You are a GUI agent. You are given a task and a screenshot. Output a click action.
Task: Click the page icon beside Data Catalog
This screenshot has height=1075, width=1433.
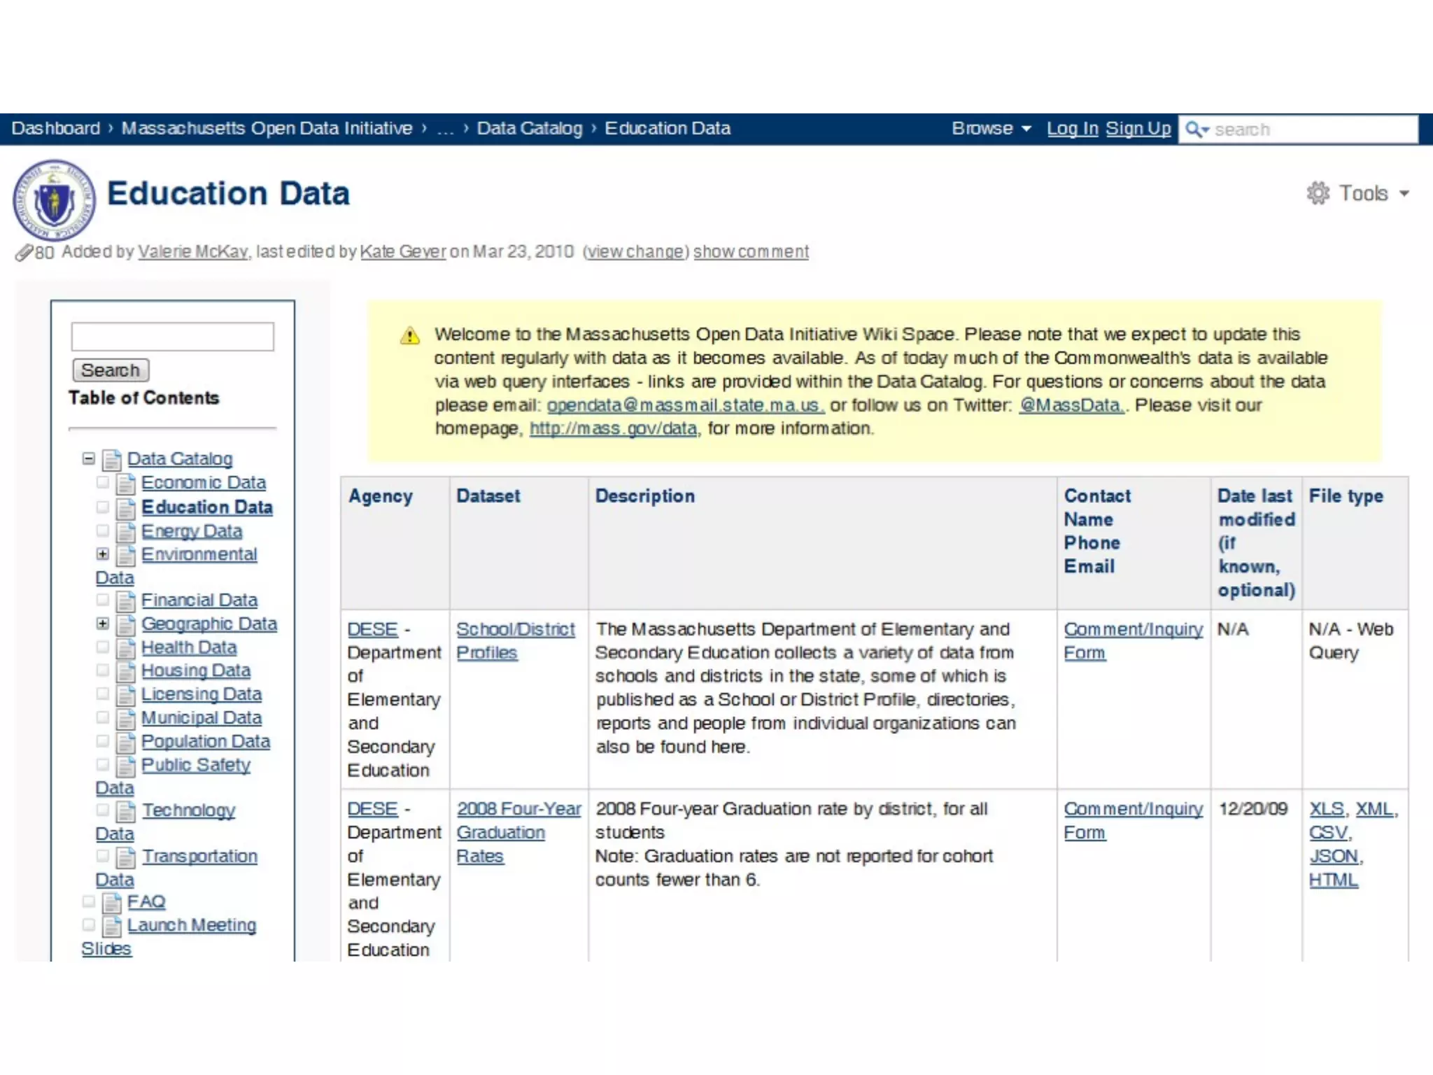111,460
